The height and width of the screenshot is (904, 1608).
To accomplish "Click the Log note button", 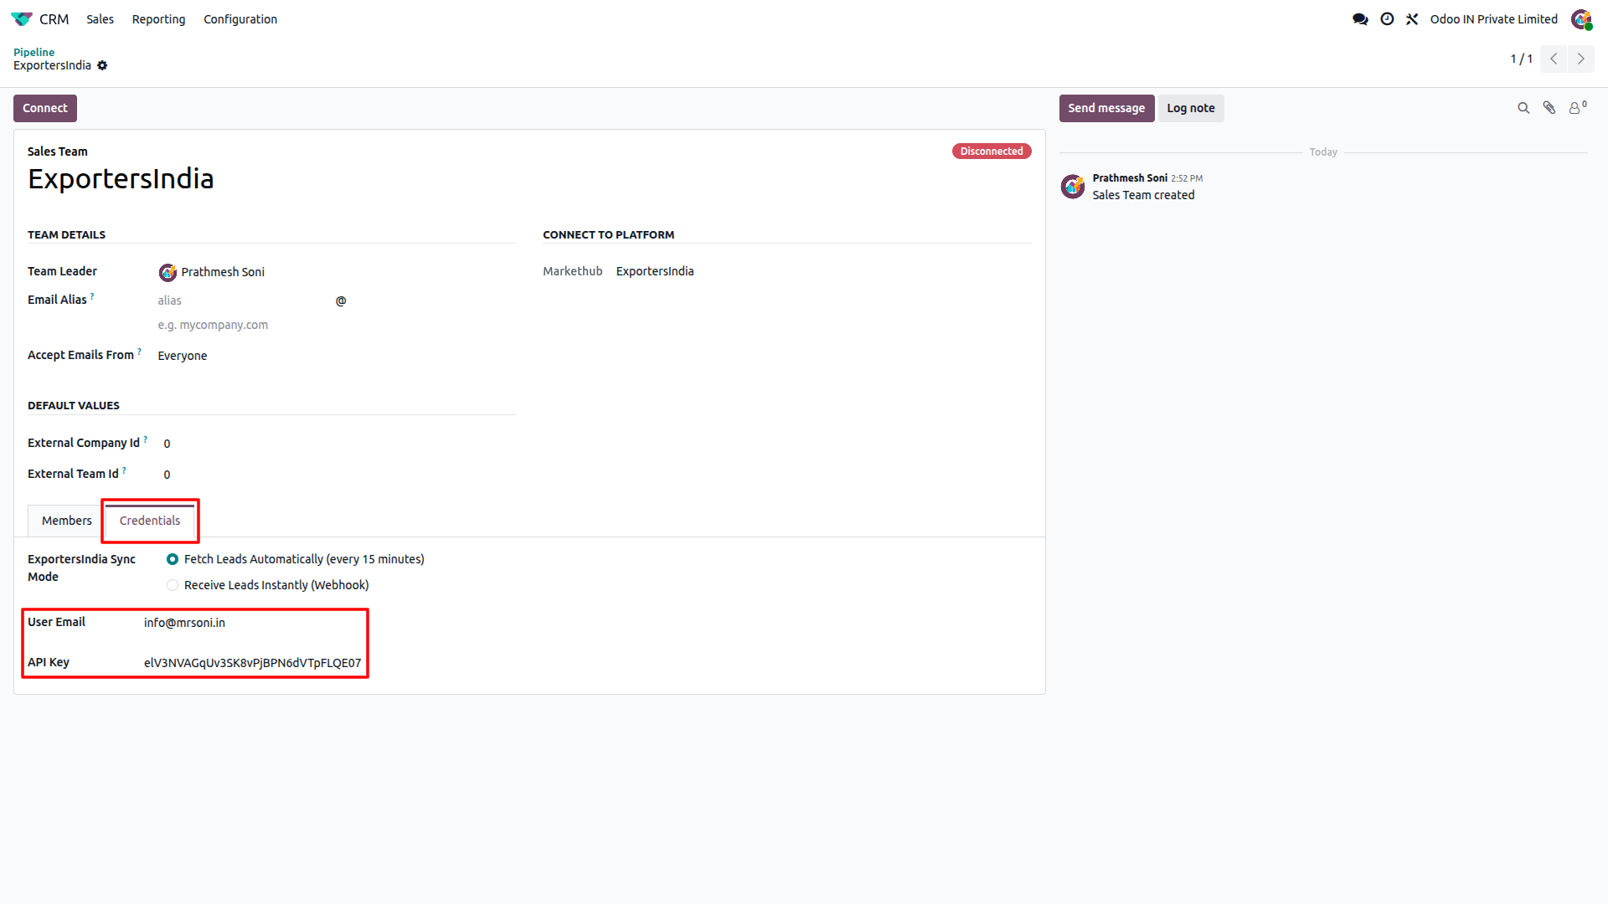I will (x=1190, y=108).
